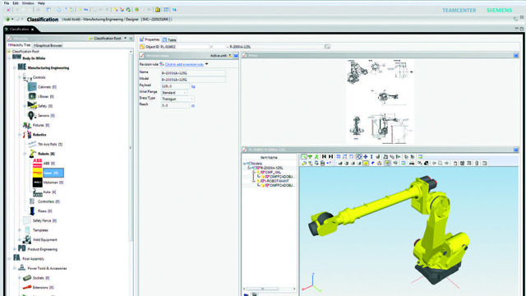Click the Cabinets category icon
Screen dimensions: 526x296
tap(32, 87)
